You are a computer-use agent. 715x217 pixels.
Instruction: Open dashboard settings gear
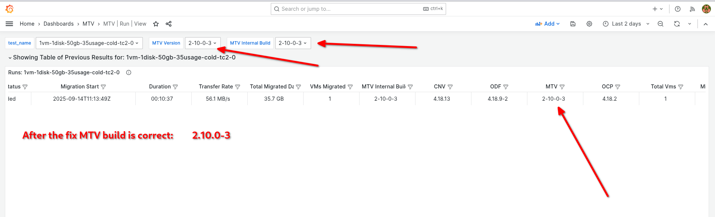tap(589, 24)
